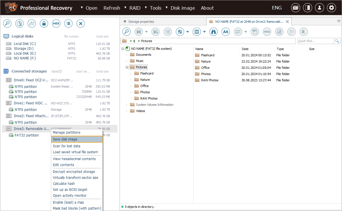
Task: Select Scan for lost data menu entry
Action: click(x=67, y=146)
